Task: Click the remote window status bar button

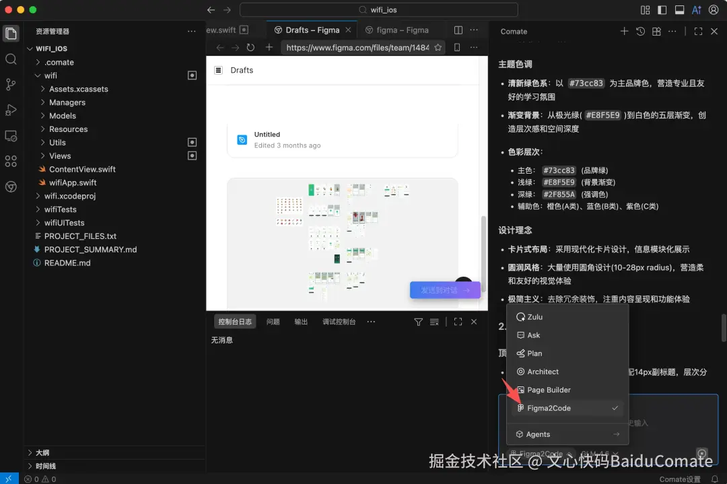Action: click(9, 479)
